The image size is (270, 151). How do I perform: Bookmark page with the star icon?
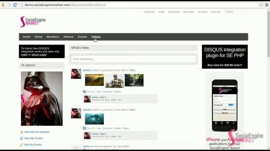(x=261, y=5)
